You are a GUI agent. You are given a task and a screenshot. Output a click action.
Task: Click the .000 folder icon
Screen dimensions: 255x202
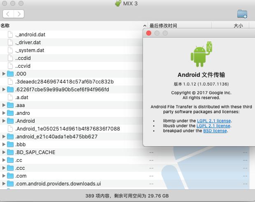coord(10,74)
